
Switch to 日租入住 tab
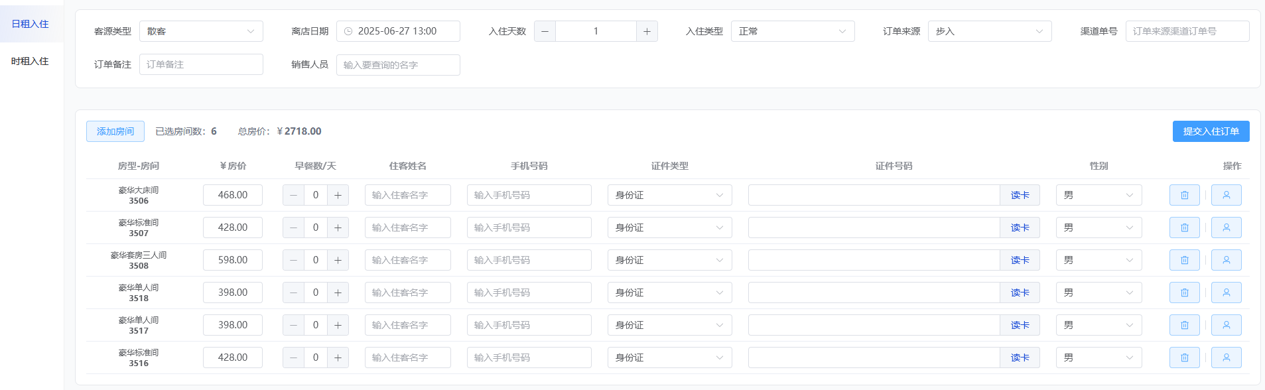pyautogui.click(x=31, y=24)
